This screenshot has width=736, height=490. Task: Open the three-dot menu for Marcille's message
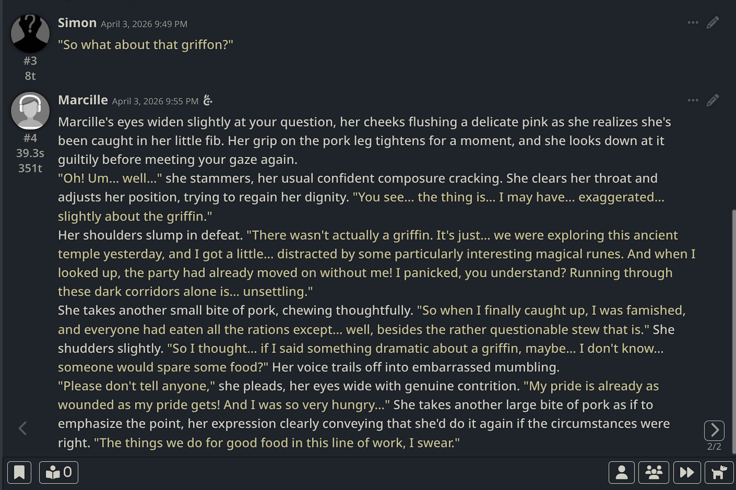pos(693,100)
